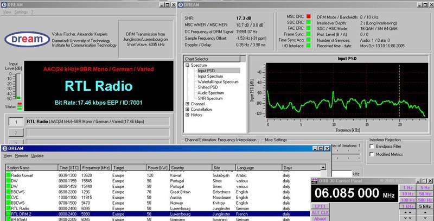Open the ? help menu in the main window
Image resolution: width=434 pixels, height=221 pixels.
coord(32,12)
